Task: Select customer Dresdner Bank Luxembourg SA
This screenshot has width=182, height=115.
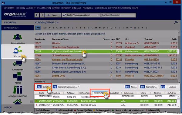Action: 106,64
